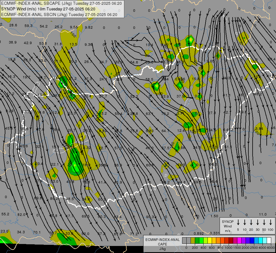This screenshot has height=253, width=276.
Task: Pick the pale cyan swatch right of 4000
Action: point(264,241)
